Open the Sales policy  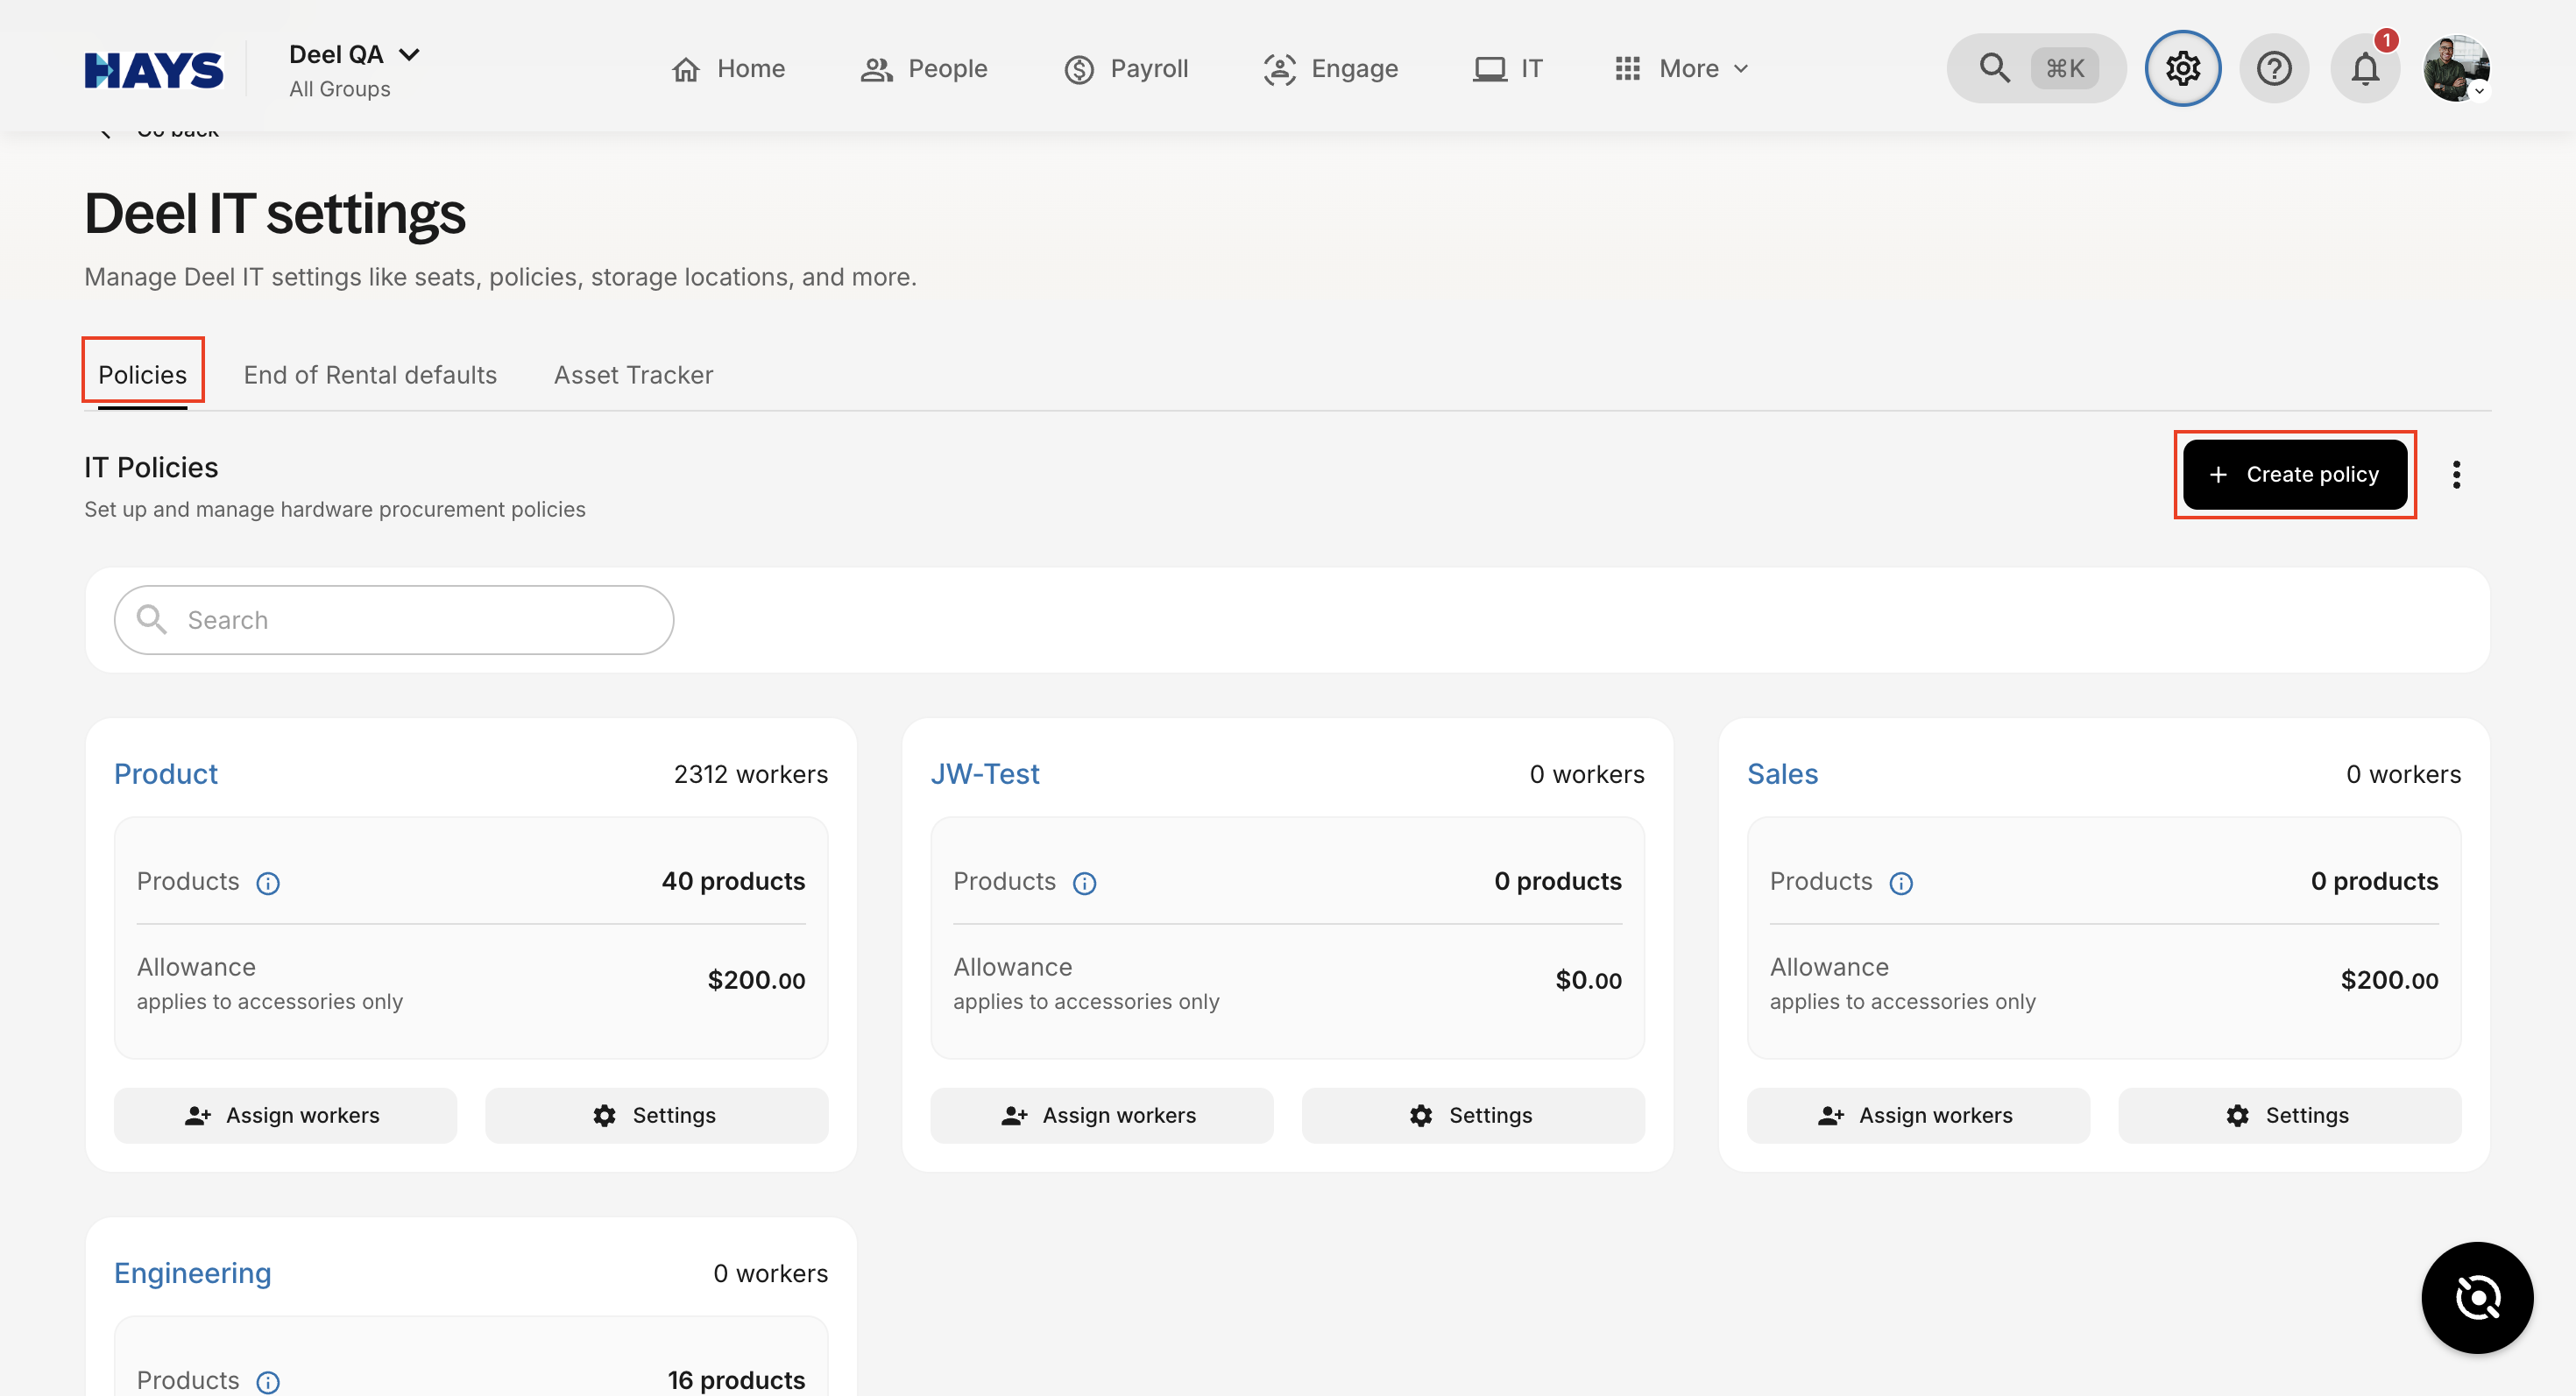click(1782, 774)
